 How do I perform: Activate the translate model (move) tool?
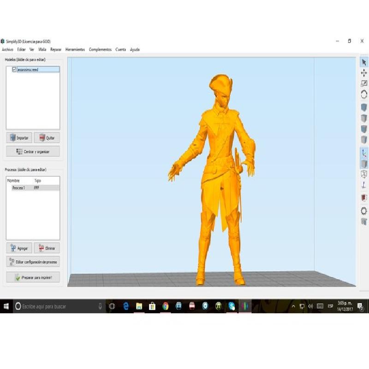coord(364,73)
